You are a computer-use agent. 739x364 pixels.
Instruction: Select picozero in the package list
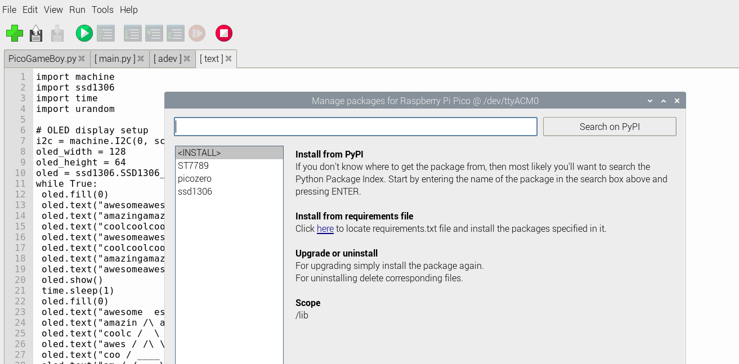(x=195, y=178)
